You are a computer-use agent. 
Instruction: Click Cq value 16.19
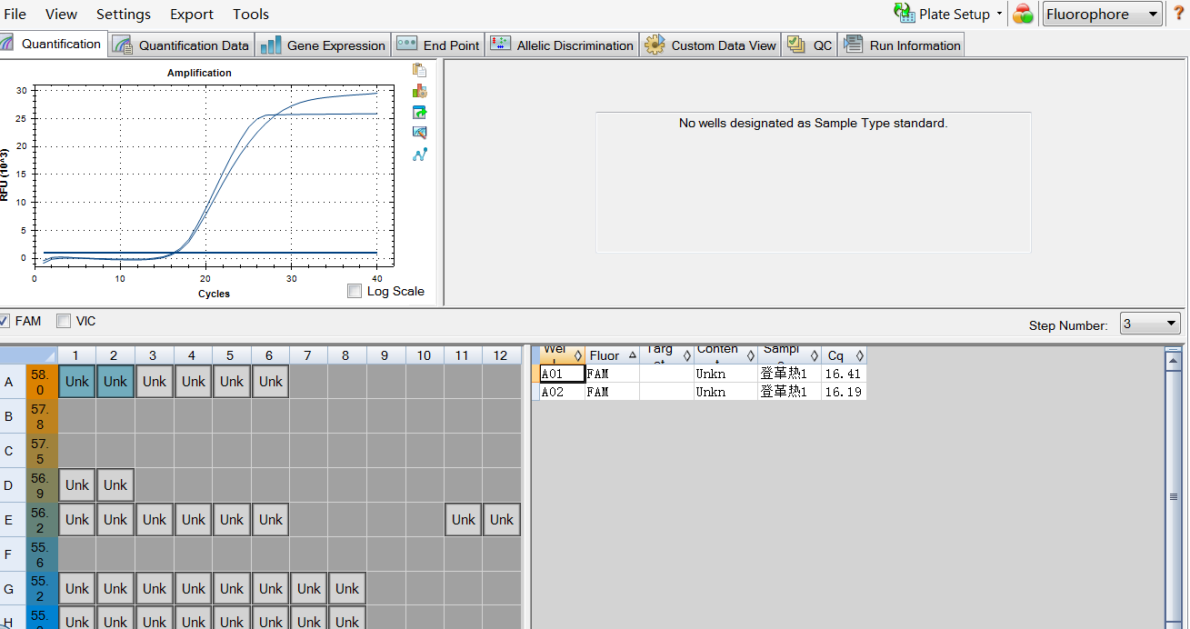coord(844,392)
